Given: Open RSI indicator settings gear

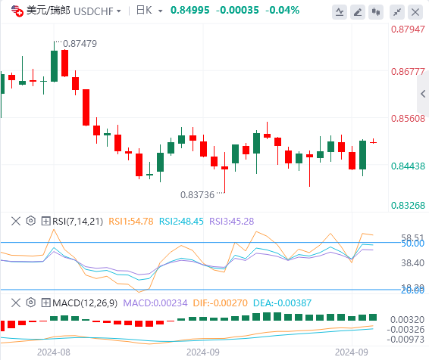Looking at the screenshot, I should tap(31, 221).
